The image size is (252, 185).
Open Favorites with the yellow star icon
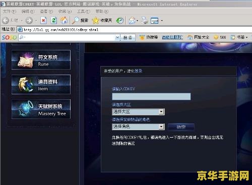point(95,21)
